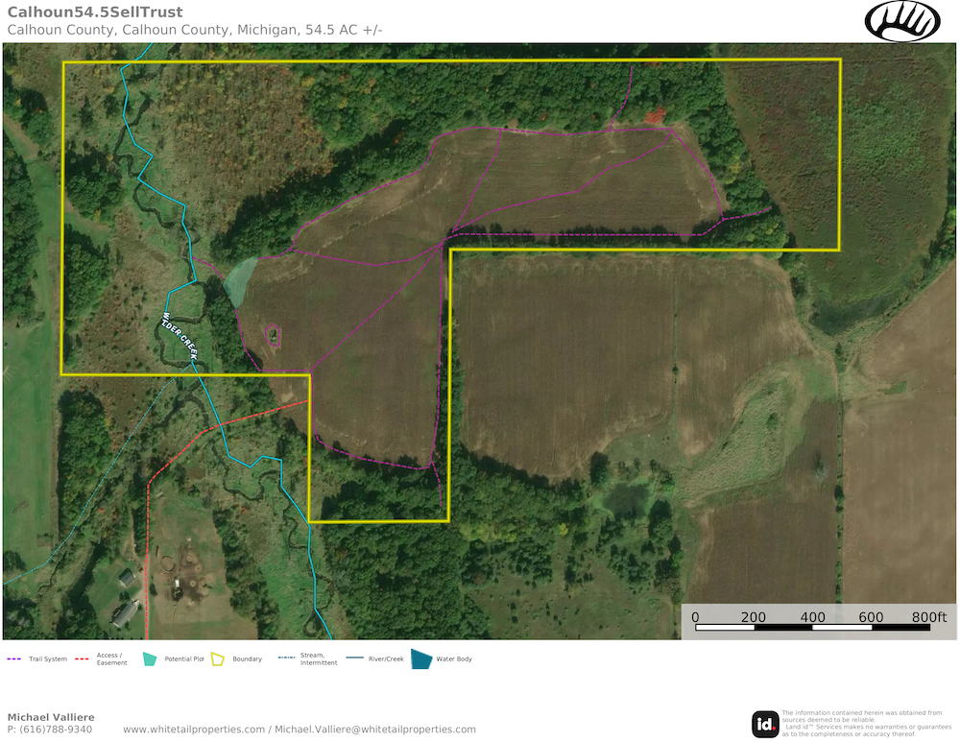Click the Water Body legend icon
The width and height of the screenshot is (960, 742).
pos(420,658)
